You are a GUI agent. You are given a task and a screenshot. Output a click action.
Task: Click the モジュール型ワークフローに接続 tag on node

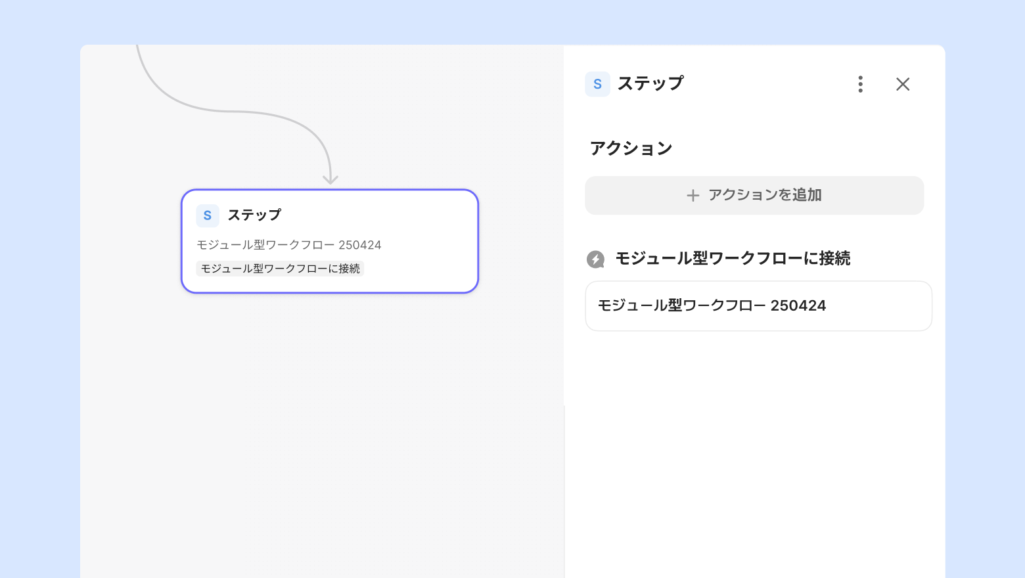click(280, 269)
